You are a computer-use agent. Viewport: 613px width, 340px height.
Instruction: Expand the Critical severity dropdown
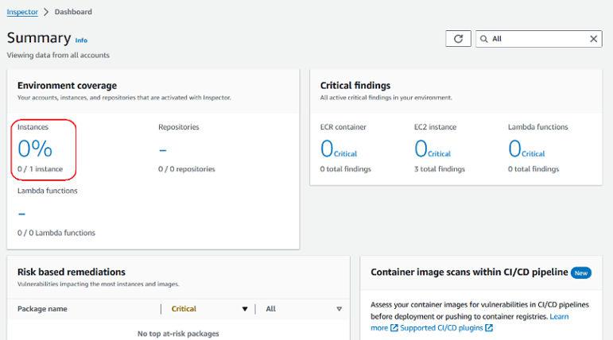[244, 309]
